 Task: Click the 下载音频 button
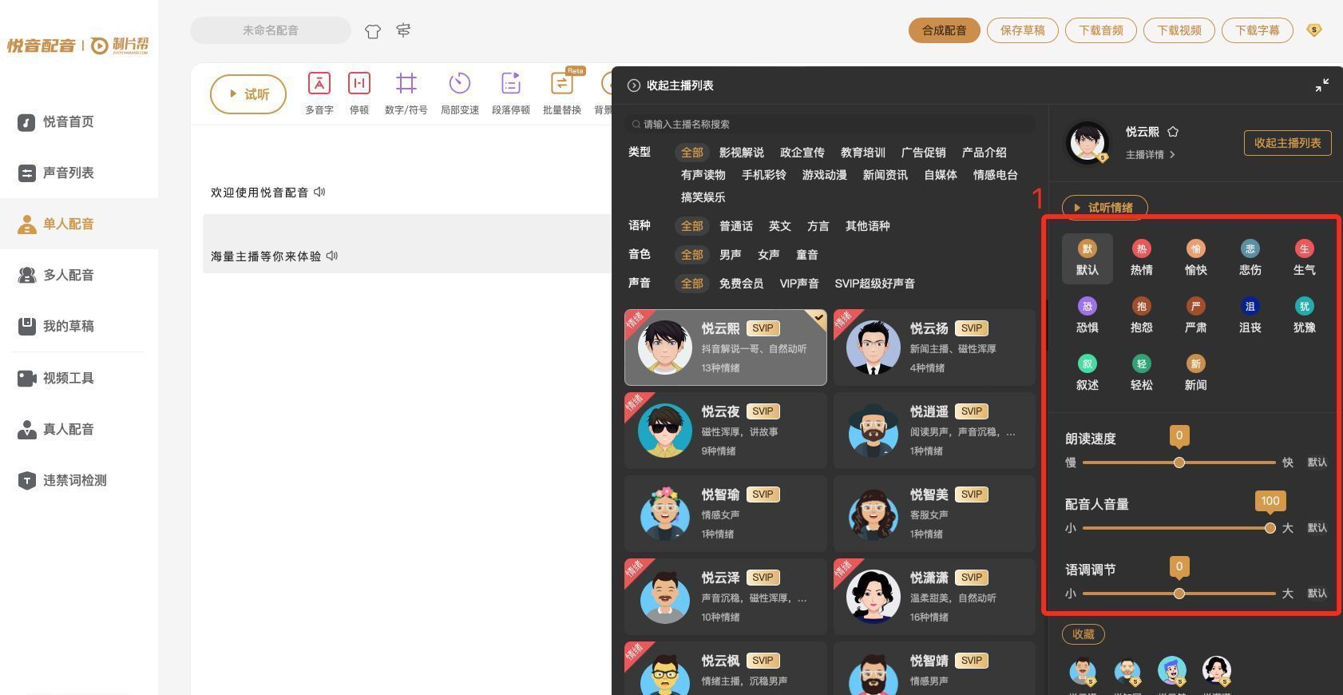click(1101, 30)
